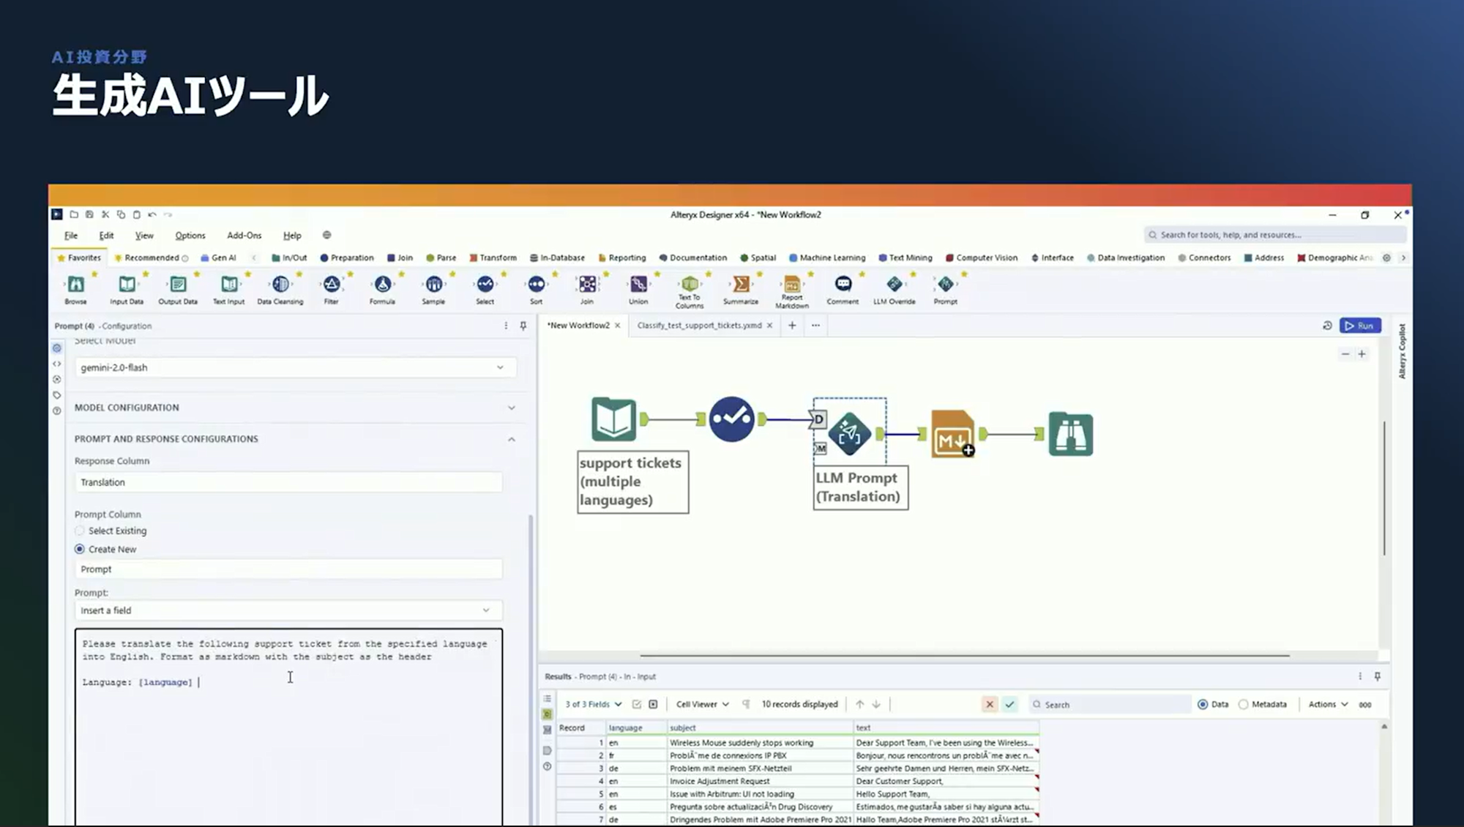Open the File menu
Image resolution: width=1464 pixels, height=827 pixels.
click(71, 236)
